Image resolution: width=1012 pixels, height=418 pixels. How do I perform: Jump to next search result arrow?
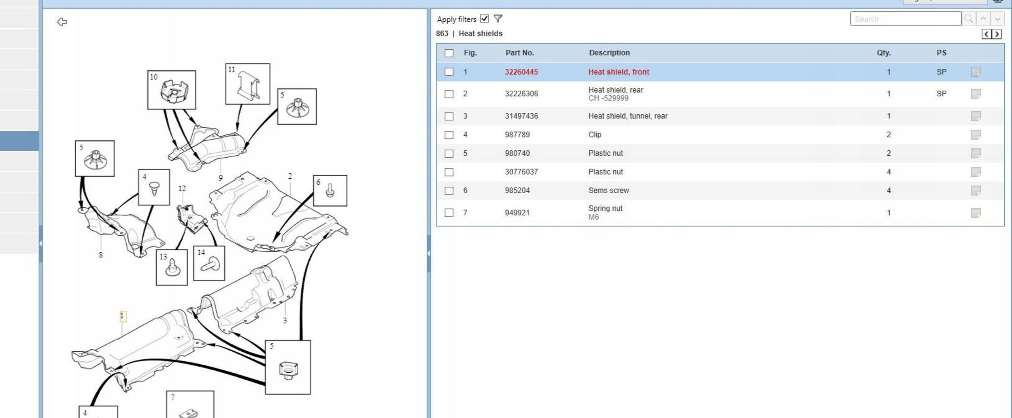[x=997, y=19]
